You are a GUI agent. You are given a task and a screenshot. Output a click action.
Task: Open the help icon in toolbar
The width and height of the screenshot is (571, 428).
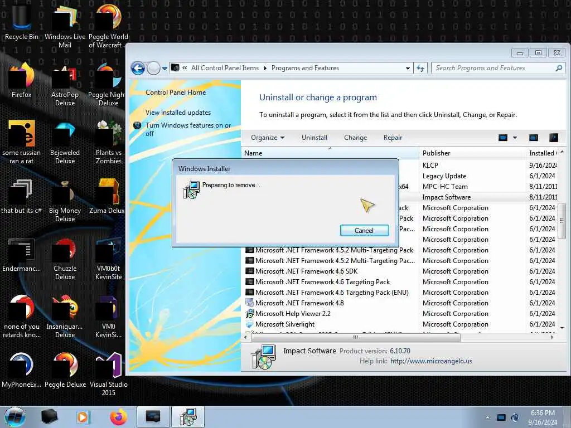click(554, 138)
